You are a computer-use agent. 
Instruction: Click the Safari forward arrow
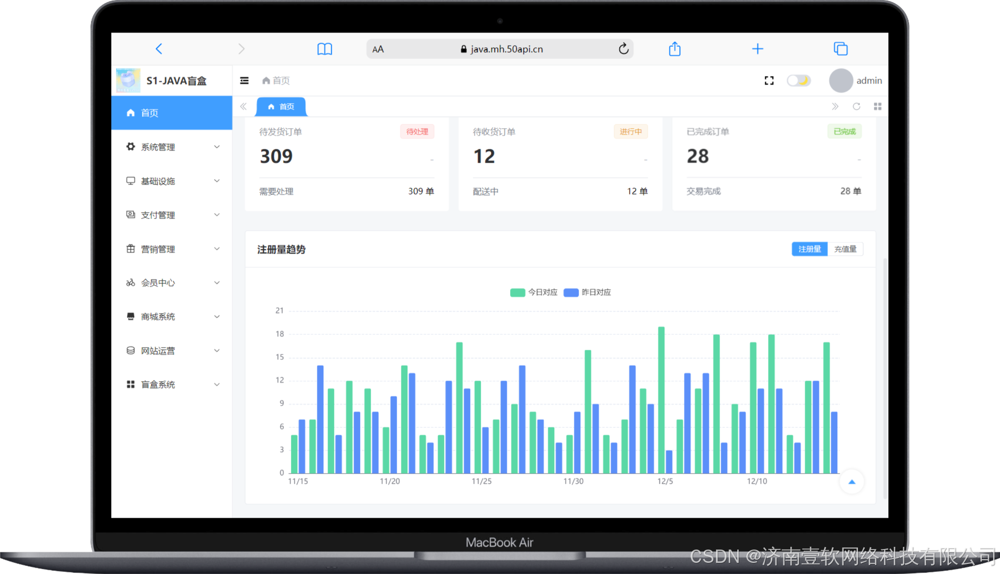pos(241,49)
